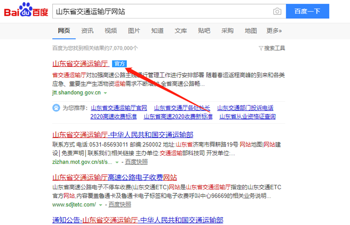Viewport: 350px width, 225px height.
Task: Open suggested link 山东省高速2020收费新标准
Action: 178,117
